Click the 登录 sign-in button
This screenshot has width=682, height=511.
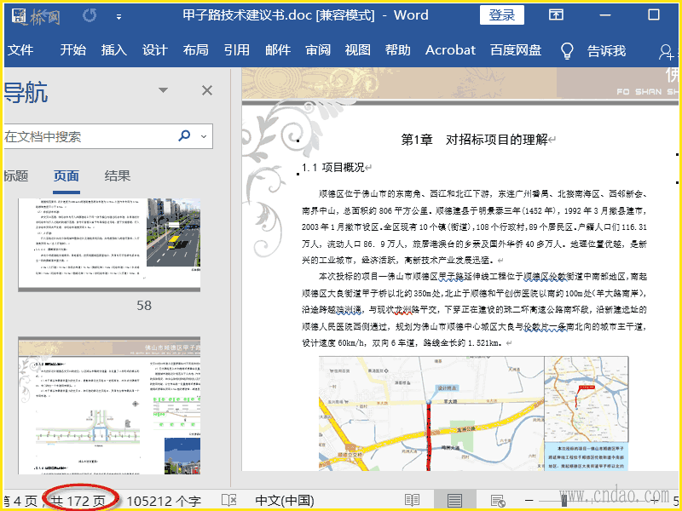(x=502, y=15)
